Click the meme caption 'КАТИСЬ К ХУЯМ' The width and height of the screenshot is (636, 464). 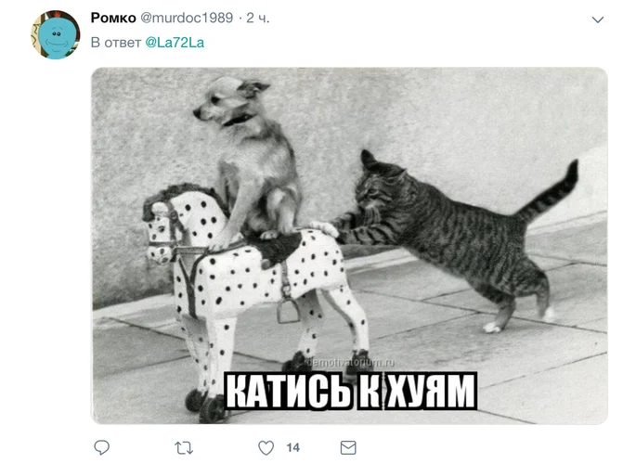(350, 391)
